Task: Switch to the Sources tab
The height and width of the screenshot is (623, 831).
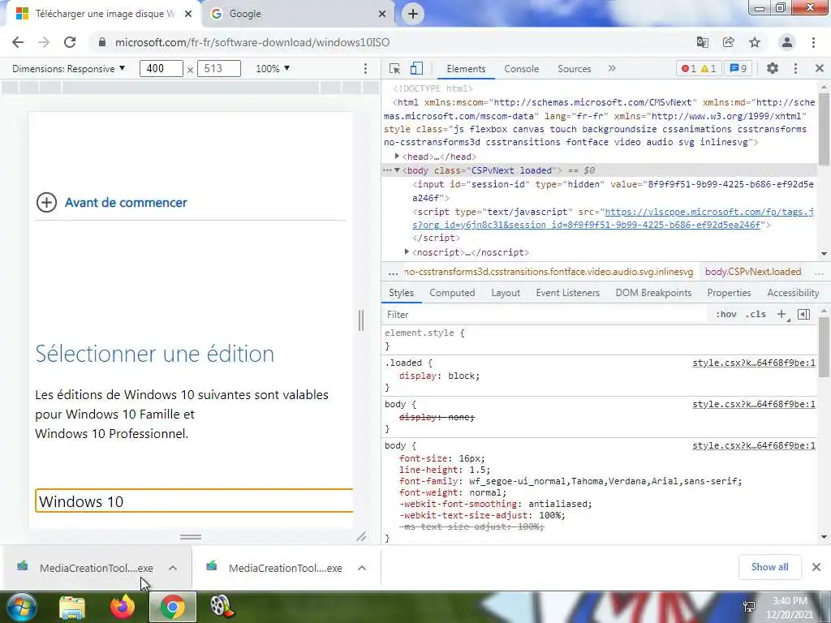Action: (574, 69)
